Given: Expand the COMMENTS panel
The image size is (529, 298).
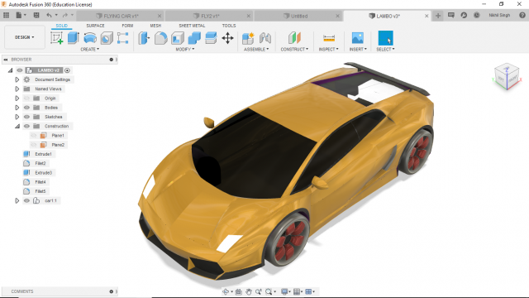Looking at the screenshot, I should (x=112, y=291).
